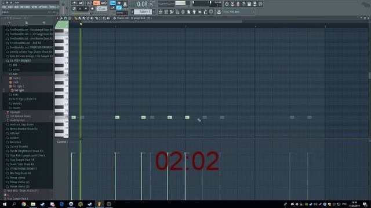Switch pattern/song mode button
The height and width of the screenshot is (208, 371).
(x=74, y=9)
